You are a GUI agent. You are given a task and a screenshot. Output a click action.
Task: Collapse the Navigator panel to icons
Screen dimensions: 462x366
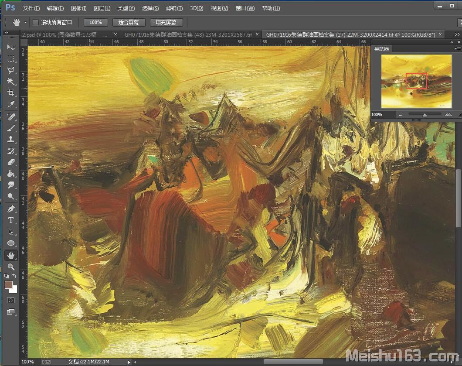[x=452, y=42]
